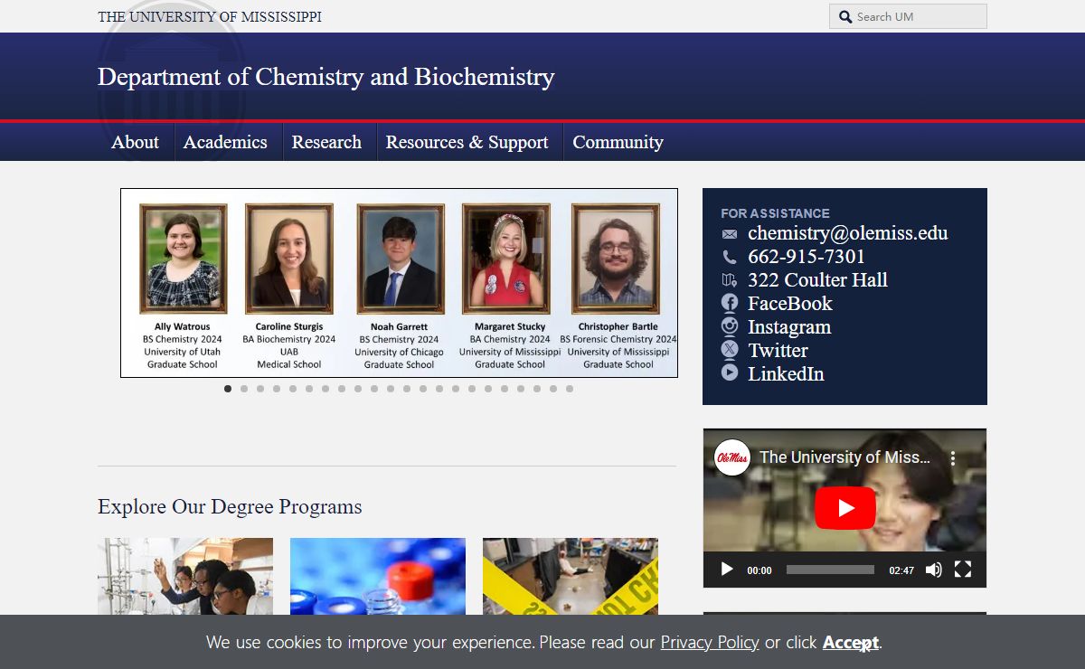Click the search magnifier icon
This screenshot has width=1085, height=669.
tap(845, 16)
